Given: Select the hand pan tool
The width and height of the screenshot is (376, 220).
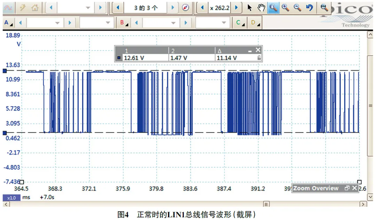Looking at the screenshot, I should 261,8.
